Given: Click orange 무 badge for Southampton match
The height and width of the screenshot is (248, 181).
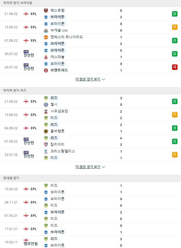Looking at the screenshot, I should (x=174, y=115).
